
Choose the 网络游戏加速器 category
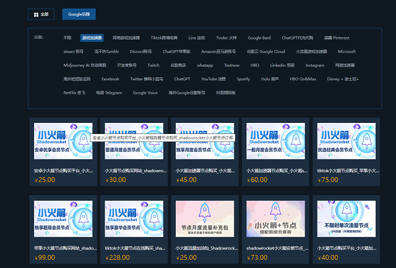126,38
